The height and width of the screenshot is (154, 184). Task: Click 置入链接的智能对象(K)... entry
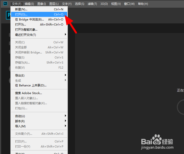[39, 103]
